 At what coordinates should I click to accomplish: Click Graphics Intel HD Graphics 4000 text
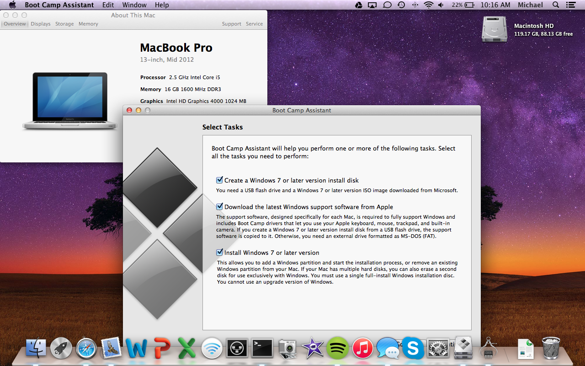pyautogui.click(x=193, y=101)
